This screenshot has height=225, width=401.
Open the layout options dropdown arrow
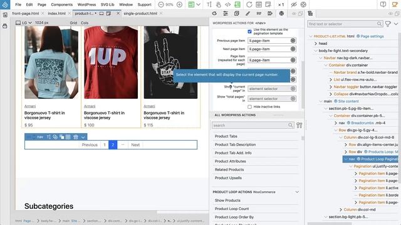(x=199, y=4)
